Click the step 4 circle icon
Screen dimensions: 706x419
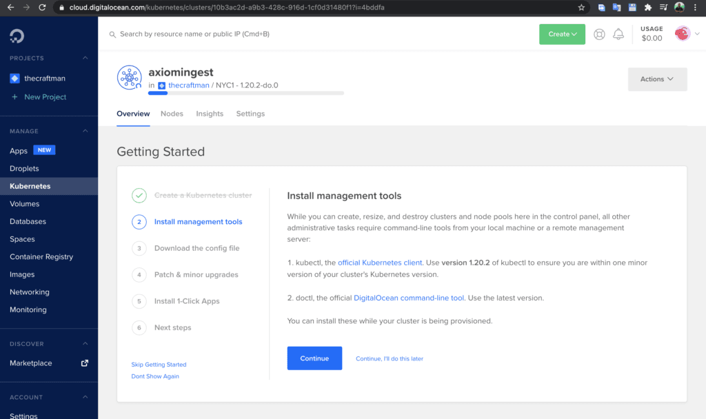point(139,274)
